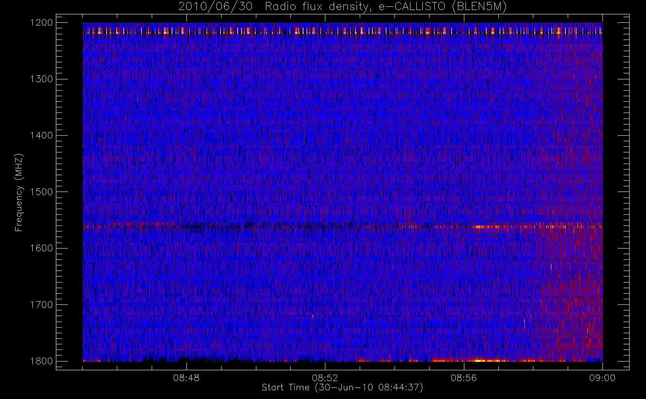Screen dimensions: 646x399
Task: Click the 'Frequency (MHZ)' axis title
Action: [x=19, y=192]
